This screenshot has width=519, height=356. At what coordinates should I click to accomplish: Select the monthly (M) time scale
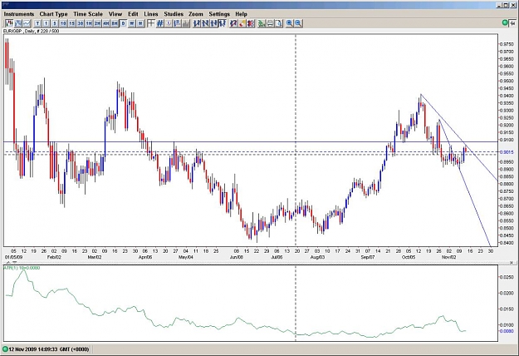tap(140, 23)
